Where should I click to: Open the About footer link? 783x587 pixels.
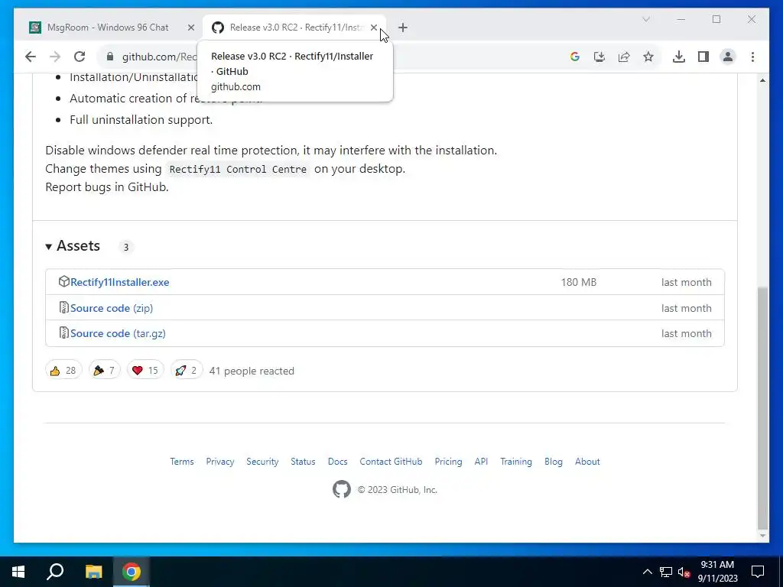[x=587, y=462]
